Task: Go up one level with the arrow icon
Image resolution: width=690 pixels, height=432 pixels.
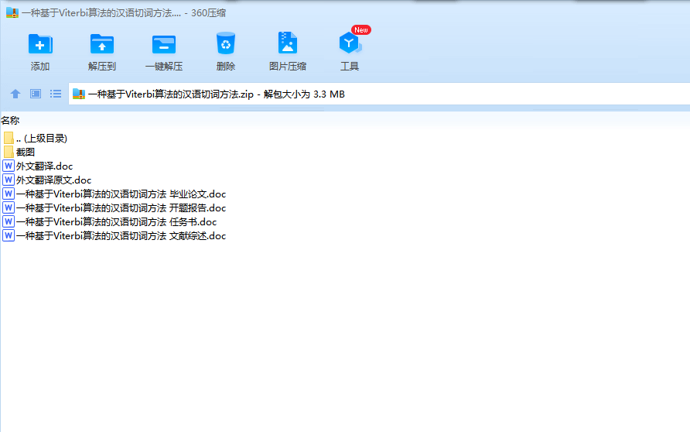Action: pyautogui.click(x=15, y=94)
